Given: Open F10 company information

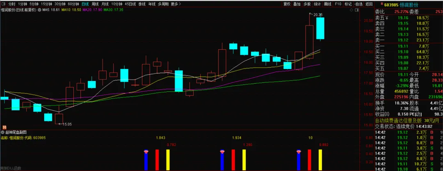Looking at the screenshot, I should (x=338, y=4).
